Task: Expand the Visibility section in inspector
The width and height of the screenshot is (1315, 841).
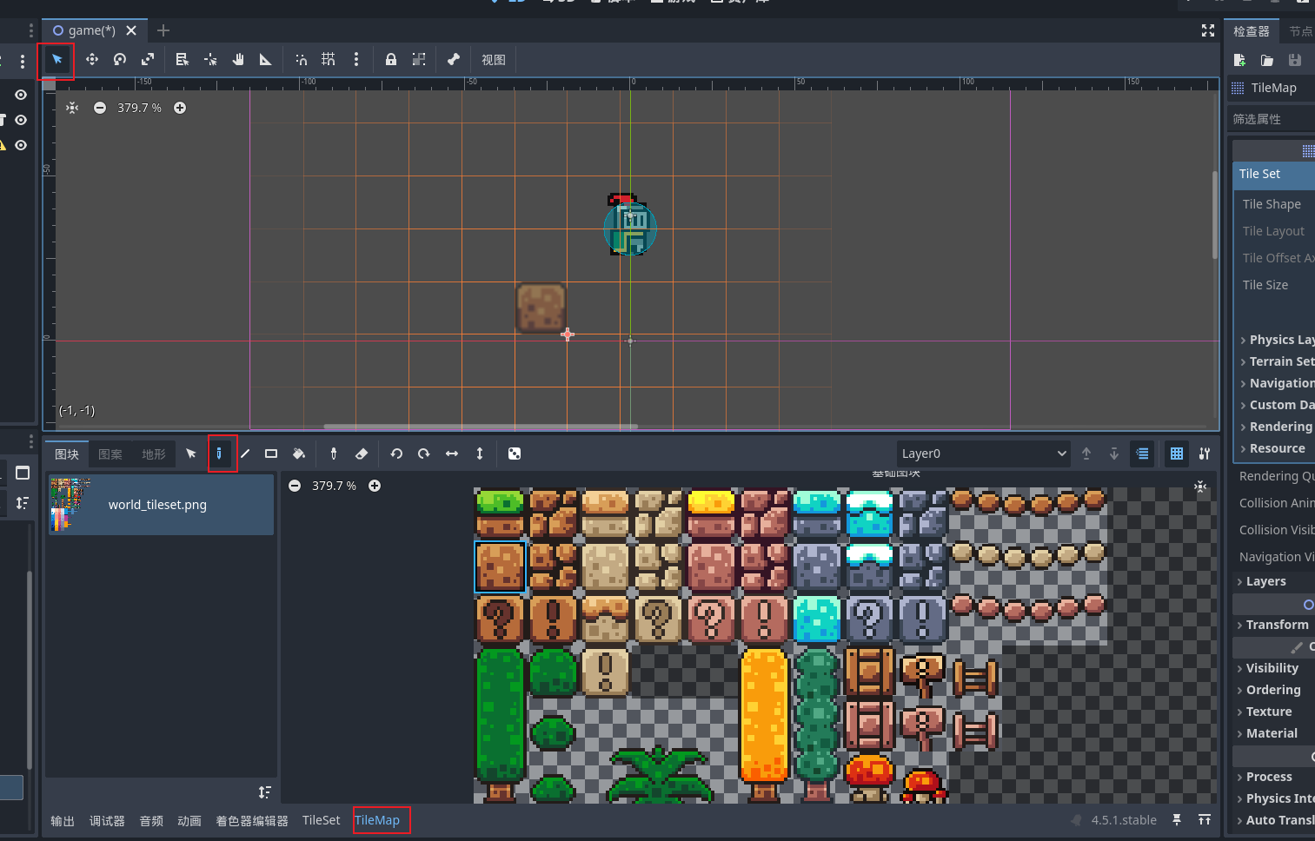Action: coord(1272,668)
